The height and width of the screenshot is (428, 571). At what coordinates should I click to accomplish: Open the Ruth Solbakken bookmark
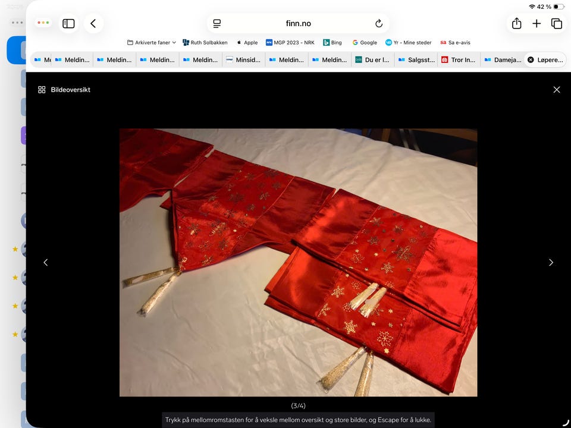pyautogui.click(x=205, y=43)
